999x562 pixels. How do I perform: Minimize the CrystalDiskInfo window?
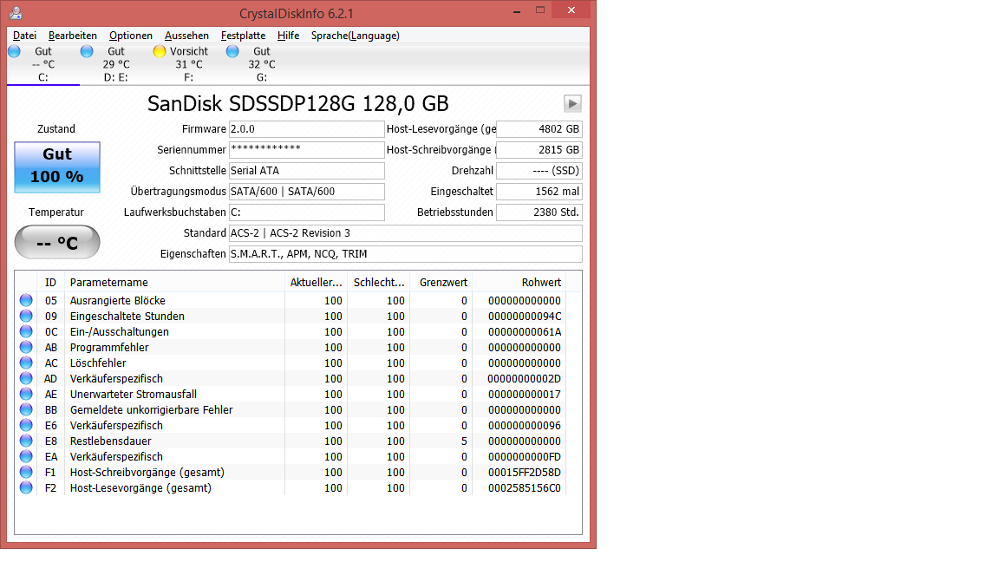tap(517, 11)
